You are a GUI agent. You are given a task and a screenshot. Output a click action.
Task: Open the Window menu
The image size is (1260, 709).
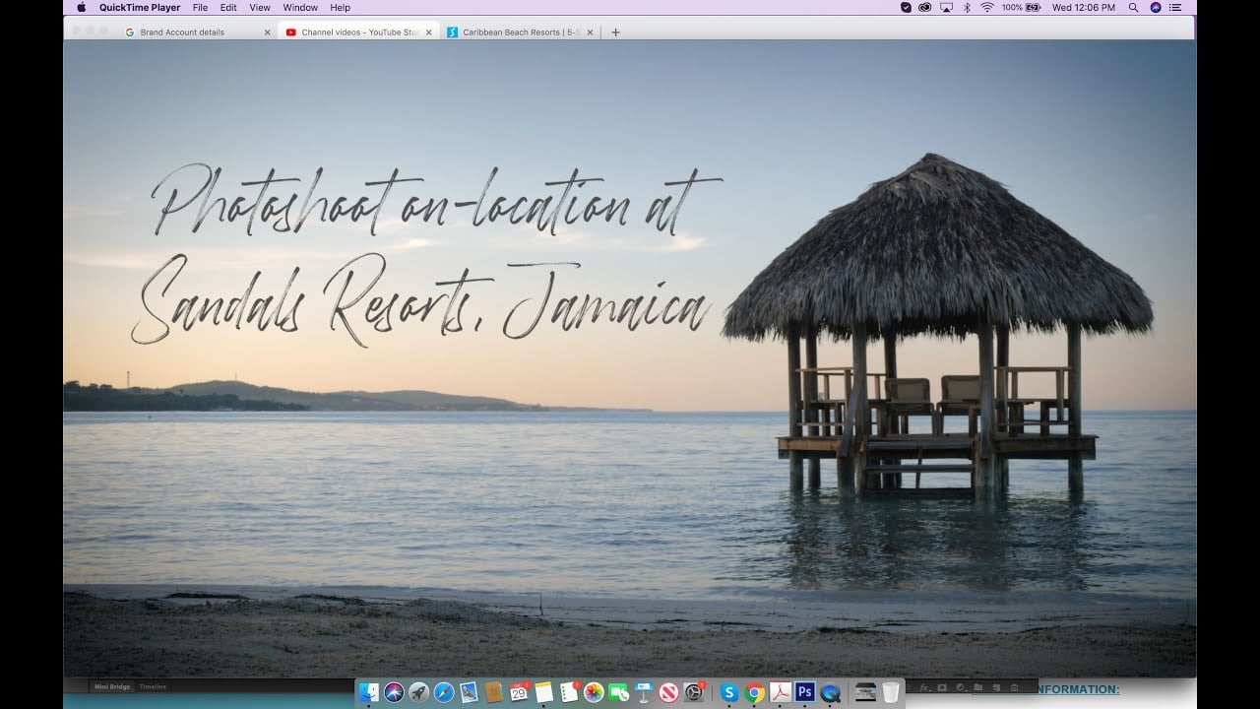300,7
